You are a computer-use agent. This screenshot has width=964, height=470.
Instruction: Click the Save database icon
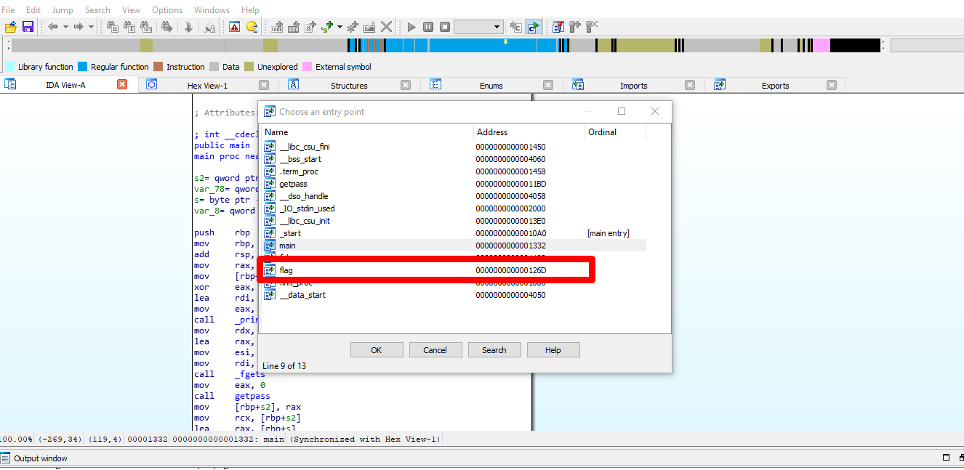click(28, 27)
